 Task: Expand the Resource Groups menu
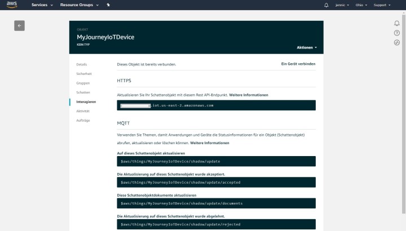80,5
